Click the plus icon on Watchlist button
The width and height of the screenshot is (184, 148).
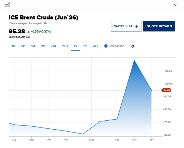pos(136,26)
